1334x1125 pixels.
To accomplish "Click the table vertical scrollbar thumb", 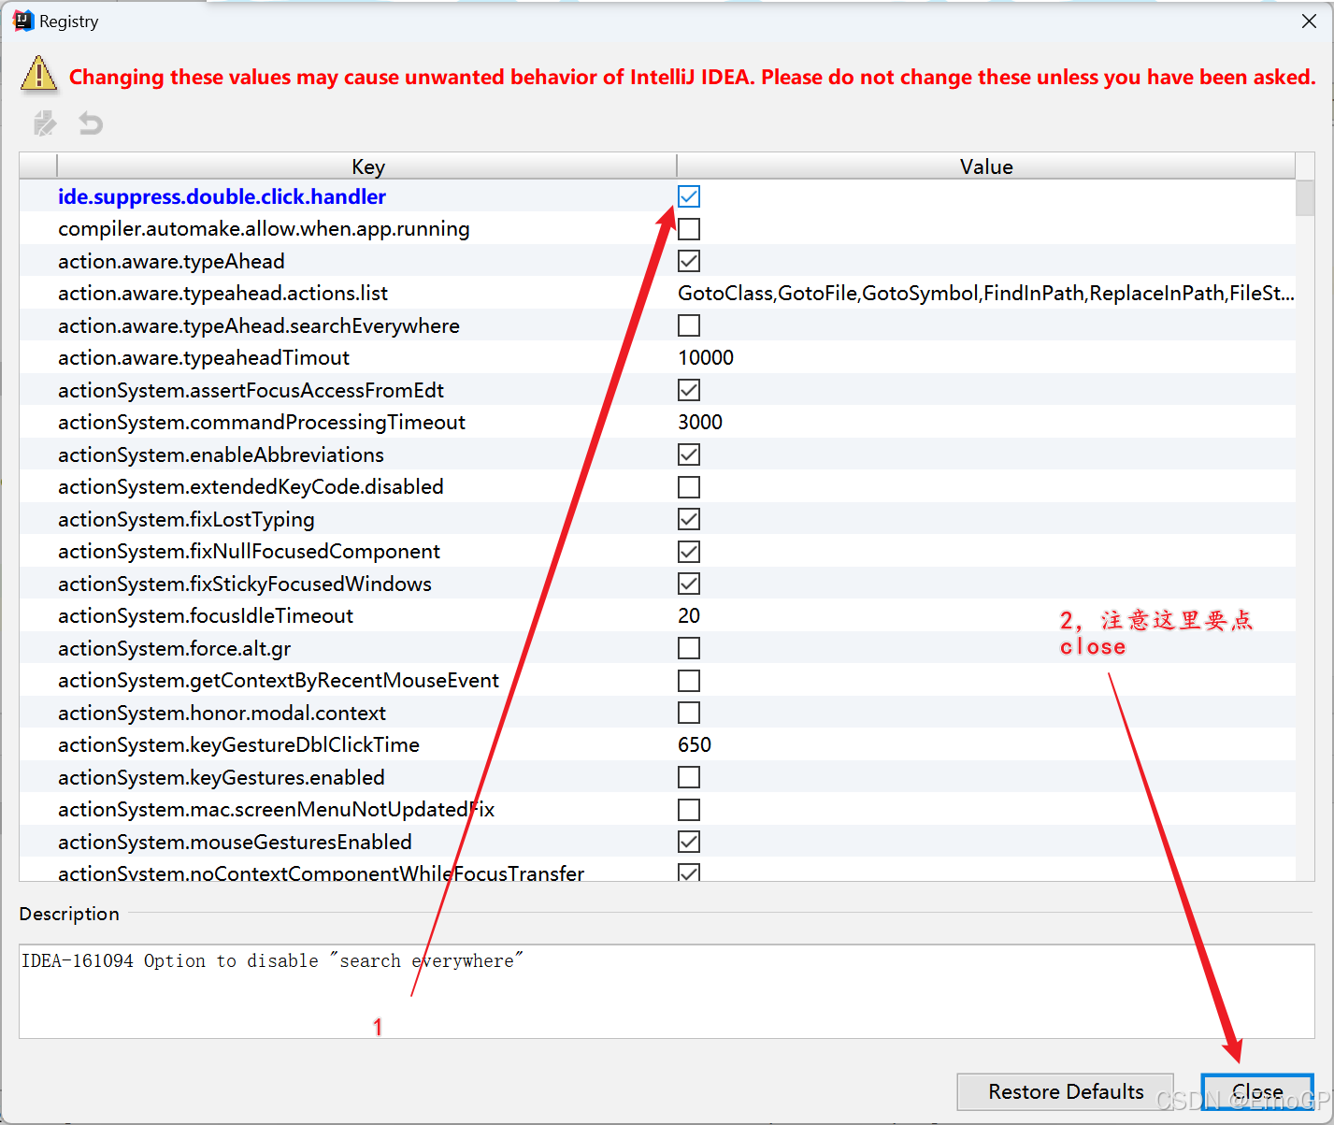I will click(x=1305, y=198).
